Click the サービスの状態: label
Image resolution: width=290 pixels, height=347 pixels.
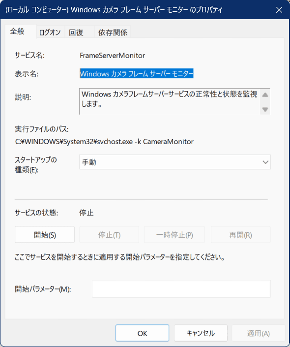pyautogui.click(x=36, y=213)
